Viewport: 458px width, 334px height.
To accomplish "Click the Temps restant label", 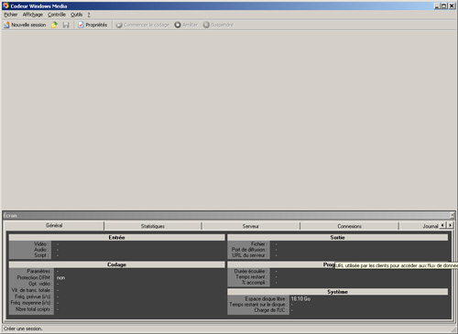I will [251, 277].
